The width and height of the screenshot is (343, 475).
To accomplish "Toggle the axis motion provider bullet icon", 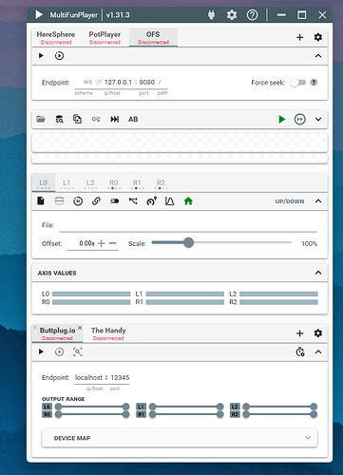I will pyautogui.click(x=115, y=201).
